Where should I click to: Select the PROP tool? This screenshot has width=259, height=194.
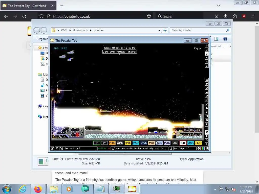pos(112,143)
